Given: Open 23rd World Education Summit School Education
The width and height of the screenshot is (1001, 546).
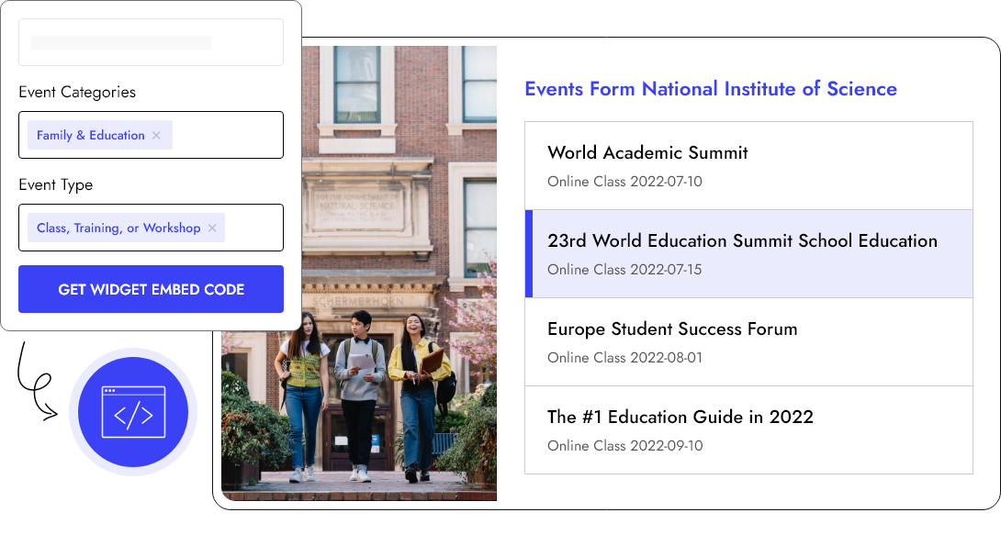Looking at the screenshot, I should click(742, 241).
